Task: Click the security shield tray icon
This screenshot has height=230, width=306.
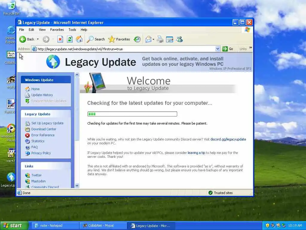Action: click(x=267, y=226)
